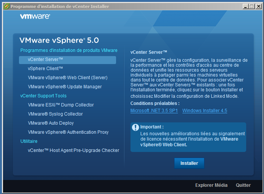
Task: Select VMware ESXi™ Dump Collector
Action: (x=61, y=105)
